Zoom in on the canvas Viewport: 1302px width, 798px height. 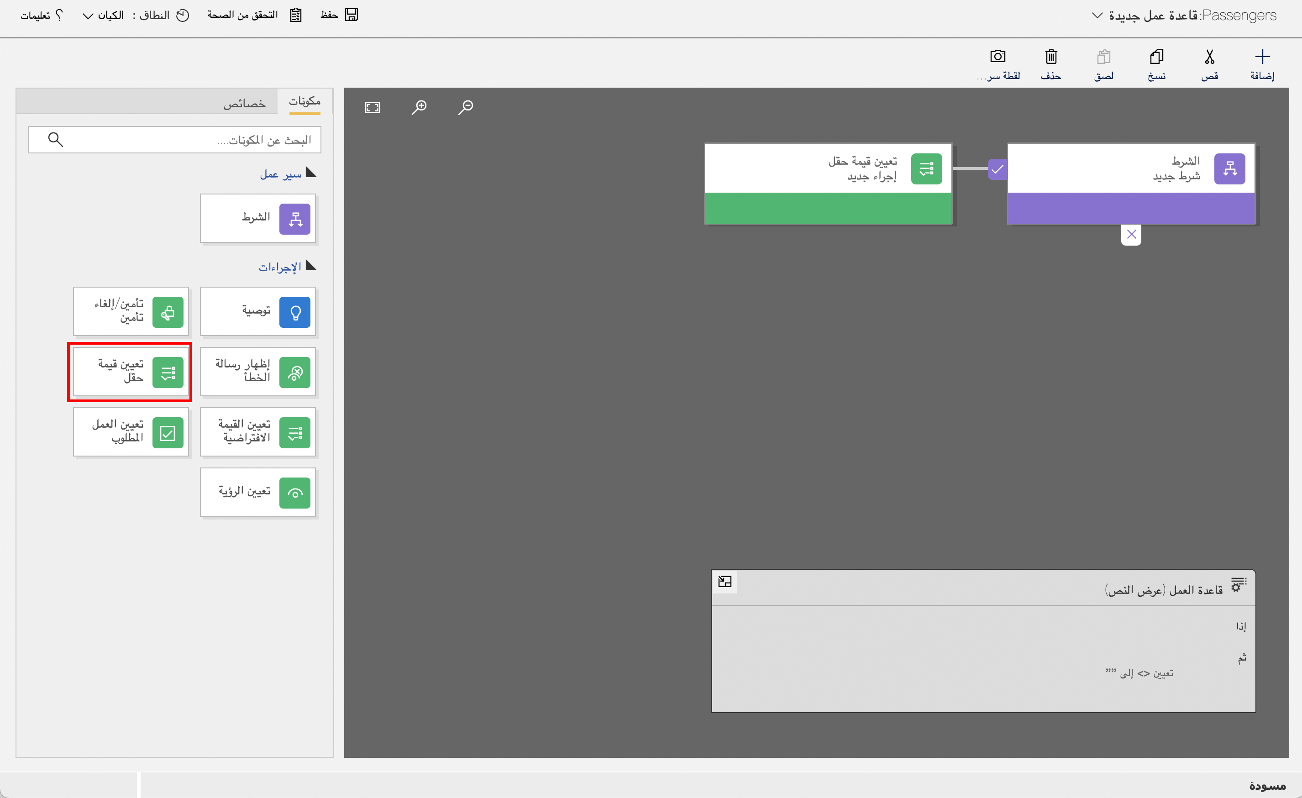point(419,107)
